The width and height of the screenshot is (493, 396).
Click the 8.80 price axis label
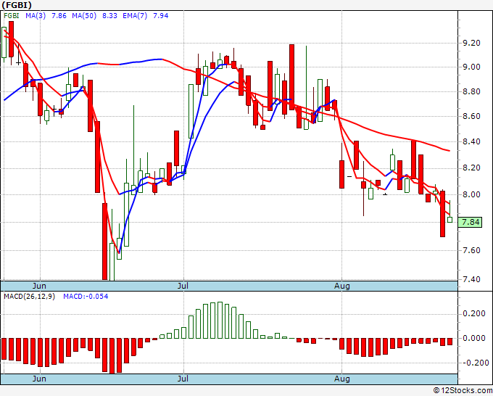(x=471, y=92)
